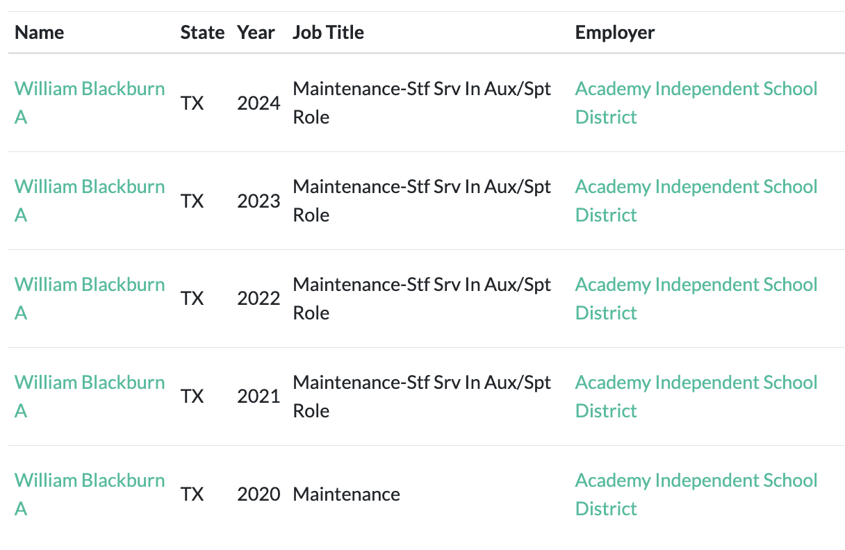
Task: Click the standalone Maintenance job title cell
Action: [346, 495]
